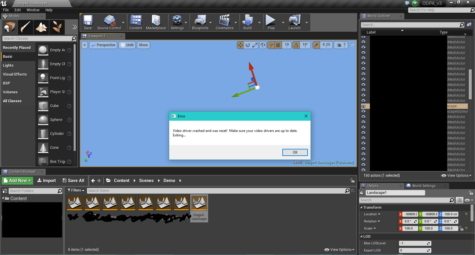Click World Outliner scrollbar
475x255 pixels.
[470, 84]
